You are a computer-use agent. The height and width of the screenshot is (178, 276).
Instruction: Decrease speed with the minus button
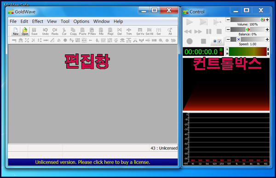(228, 39)
